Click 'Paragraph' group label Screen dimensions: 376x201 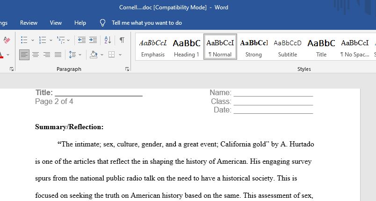[x=69, y=69]
